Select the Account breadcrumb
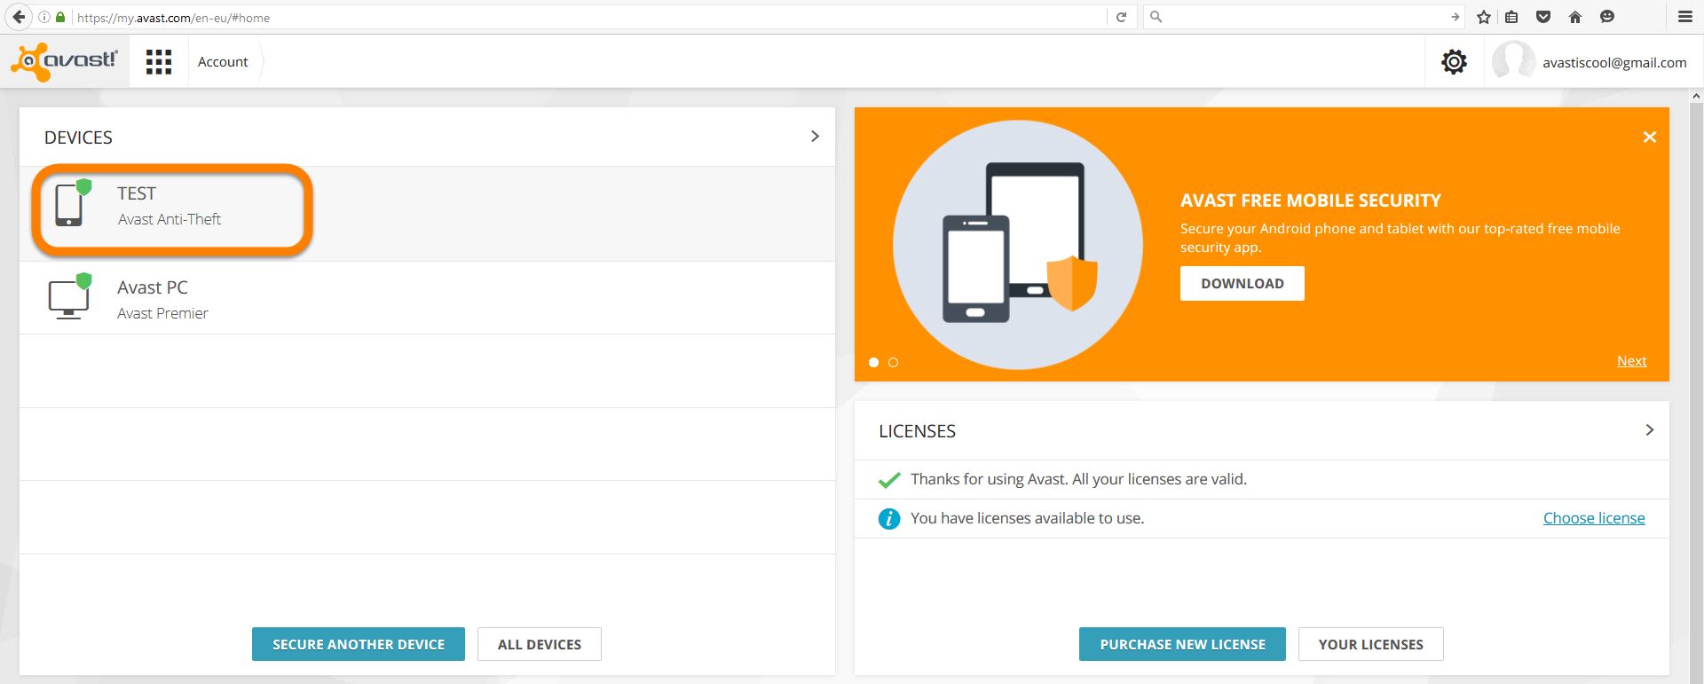The width and height of the screenshot is (1704, 684). [x=223, y=62]
